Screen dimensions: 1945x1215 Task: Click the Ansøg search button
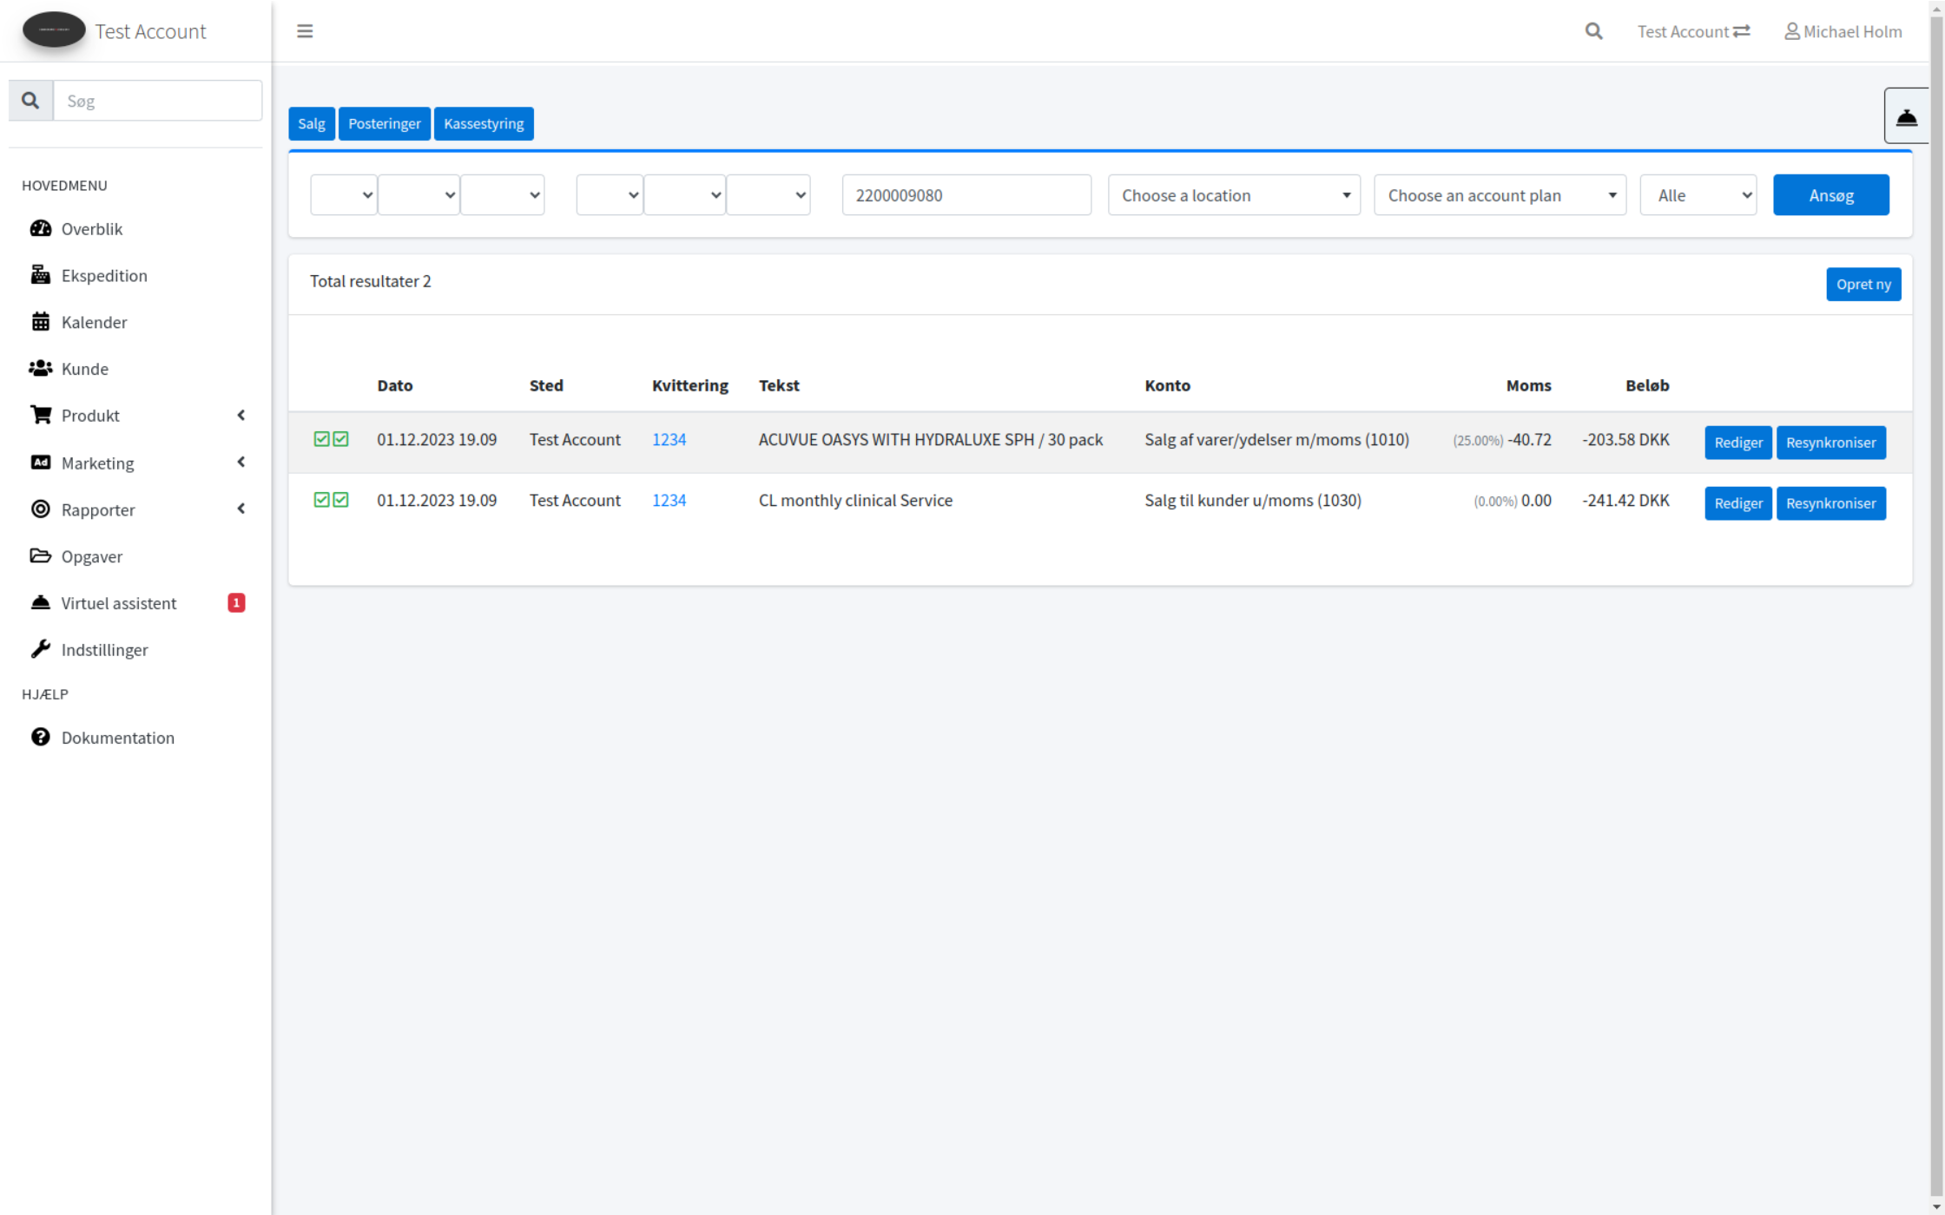[1830, 195]
